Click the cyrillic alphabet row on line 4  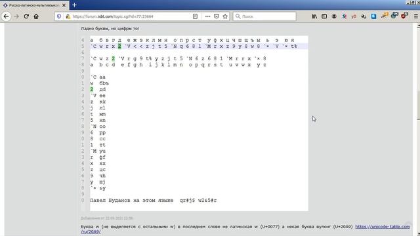(192, 40)
